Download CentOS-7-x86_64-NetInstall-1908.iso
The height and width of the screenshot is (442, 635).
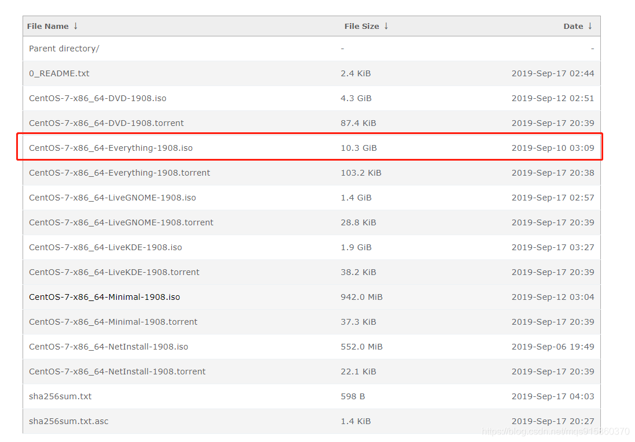tap(109, 347)
